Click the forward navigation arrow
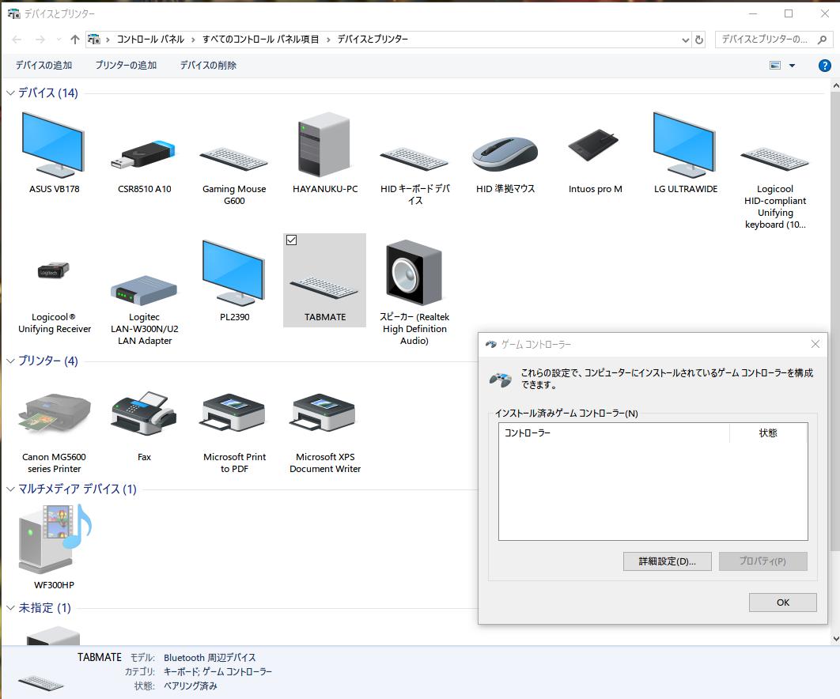The height and width of the screenshot is (699, 840). pyautogui.click(x=40, y=39)
